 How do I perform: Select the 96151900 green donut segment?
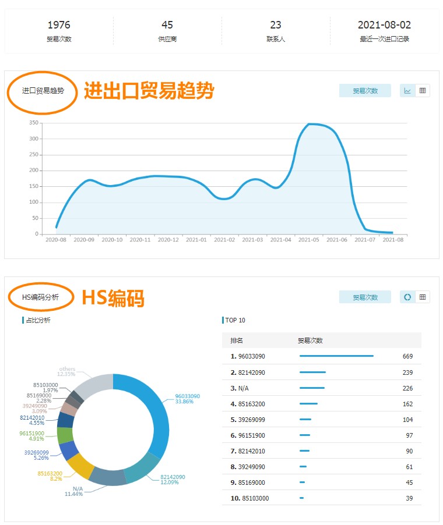pyautogui.click(x=65, y=435)
